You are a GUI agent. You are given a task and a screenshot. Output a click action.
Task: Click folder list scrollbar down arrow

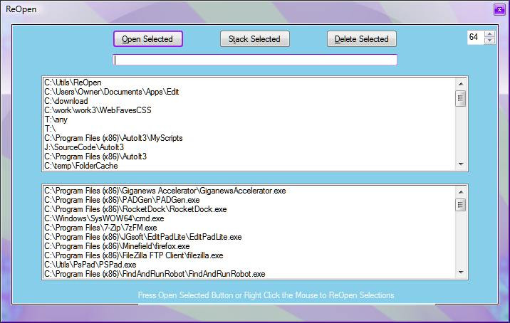click(x=461, y=164)
